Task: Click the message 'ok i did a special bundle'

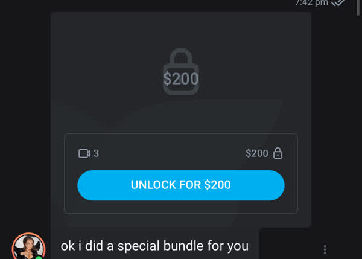Action: pos(154,246)
